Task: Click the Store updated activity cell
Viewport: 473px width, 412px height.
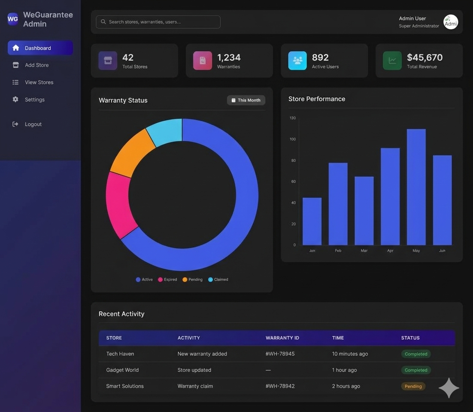Action: click(194, 370)
